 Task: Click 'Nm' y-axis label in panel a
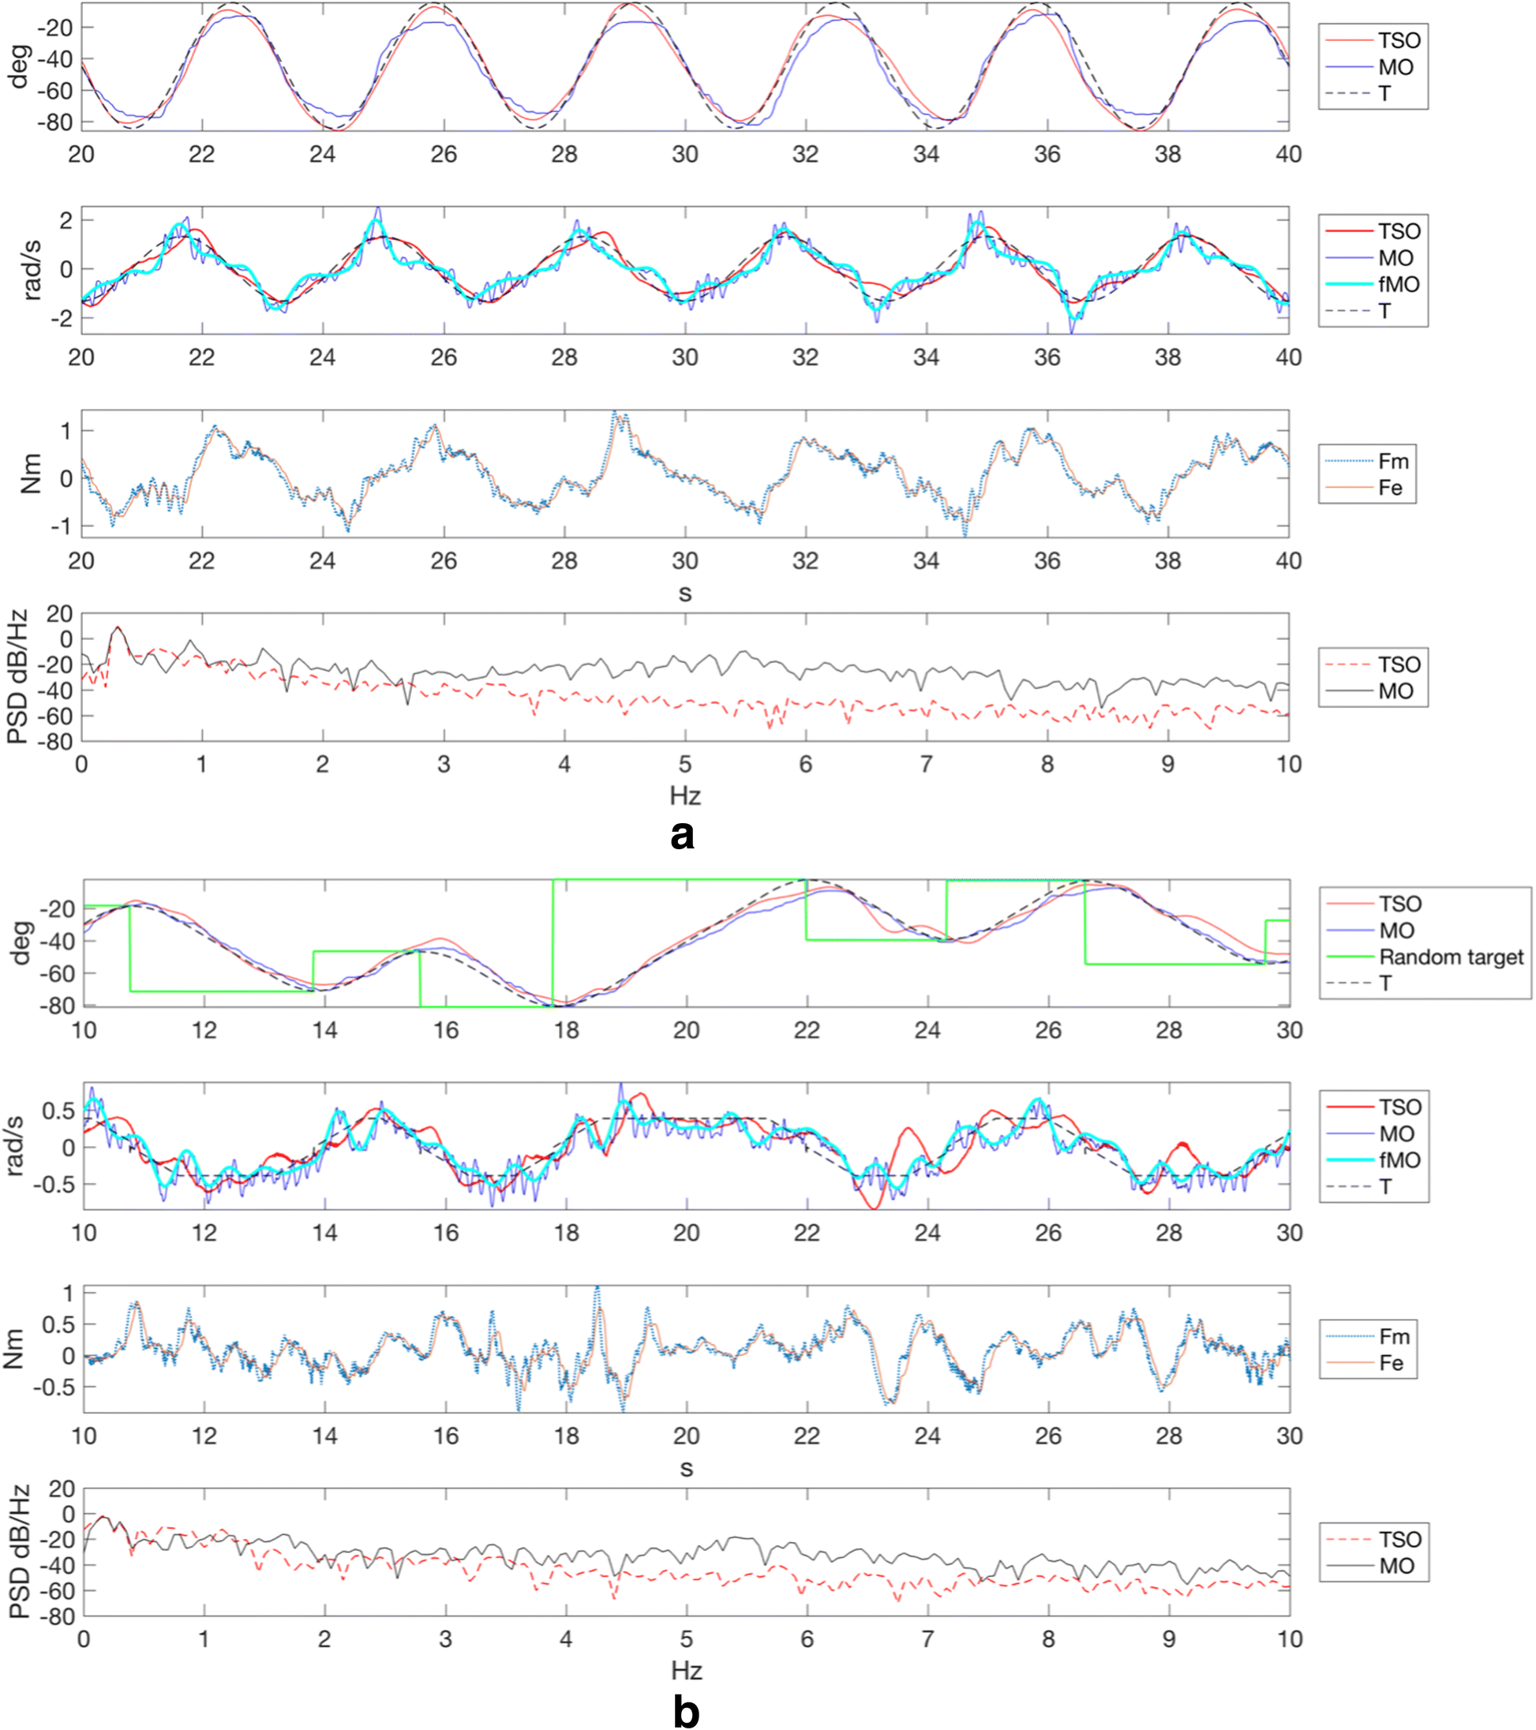[31, 474]
